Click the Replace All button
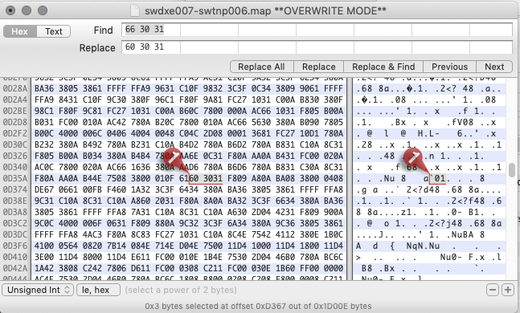 pos(261,67)
